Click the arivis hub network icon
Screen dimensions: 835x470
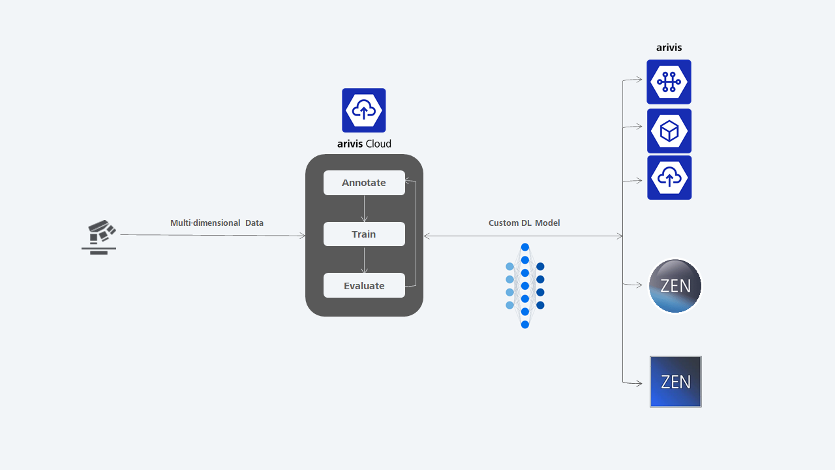point(669,82)
